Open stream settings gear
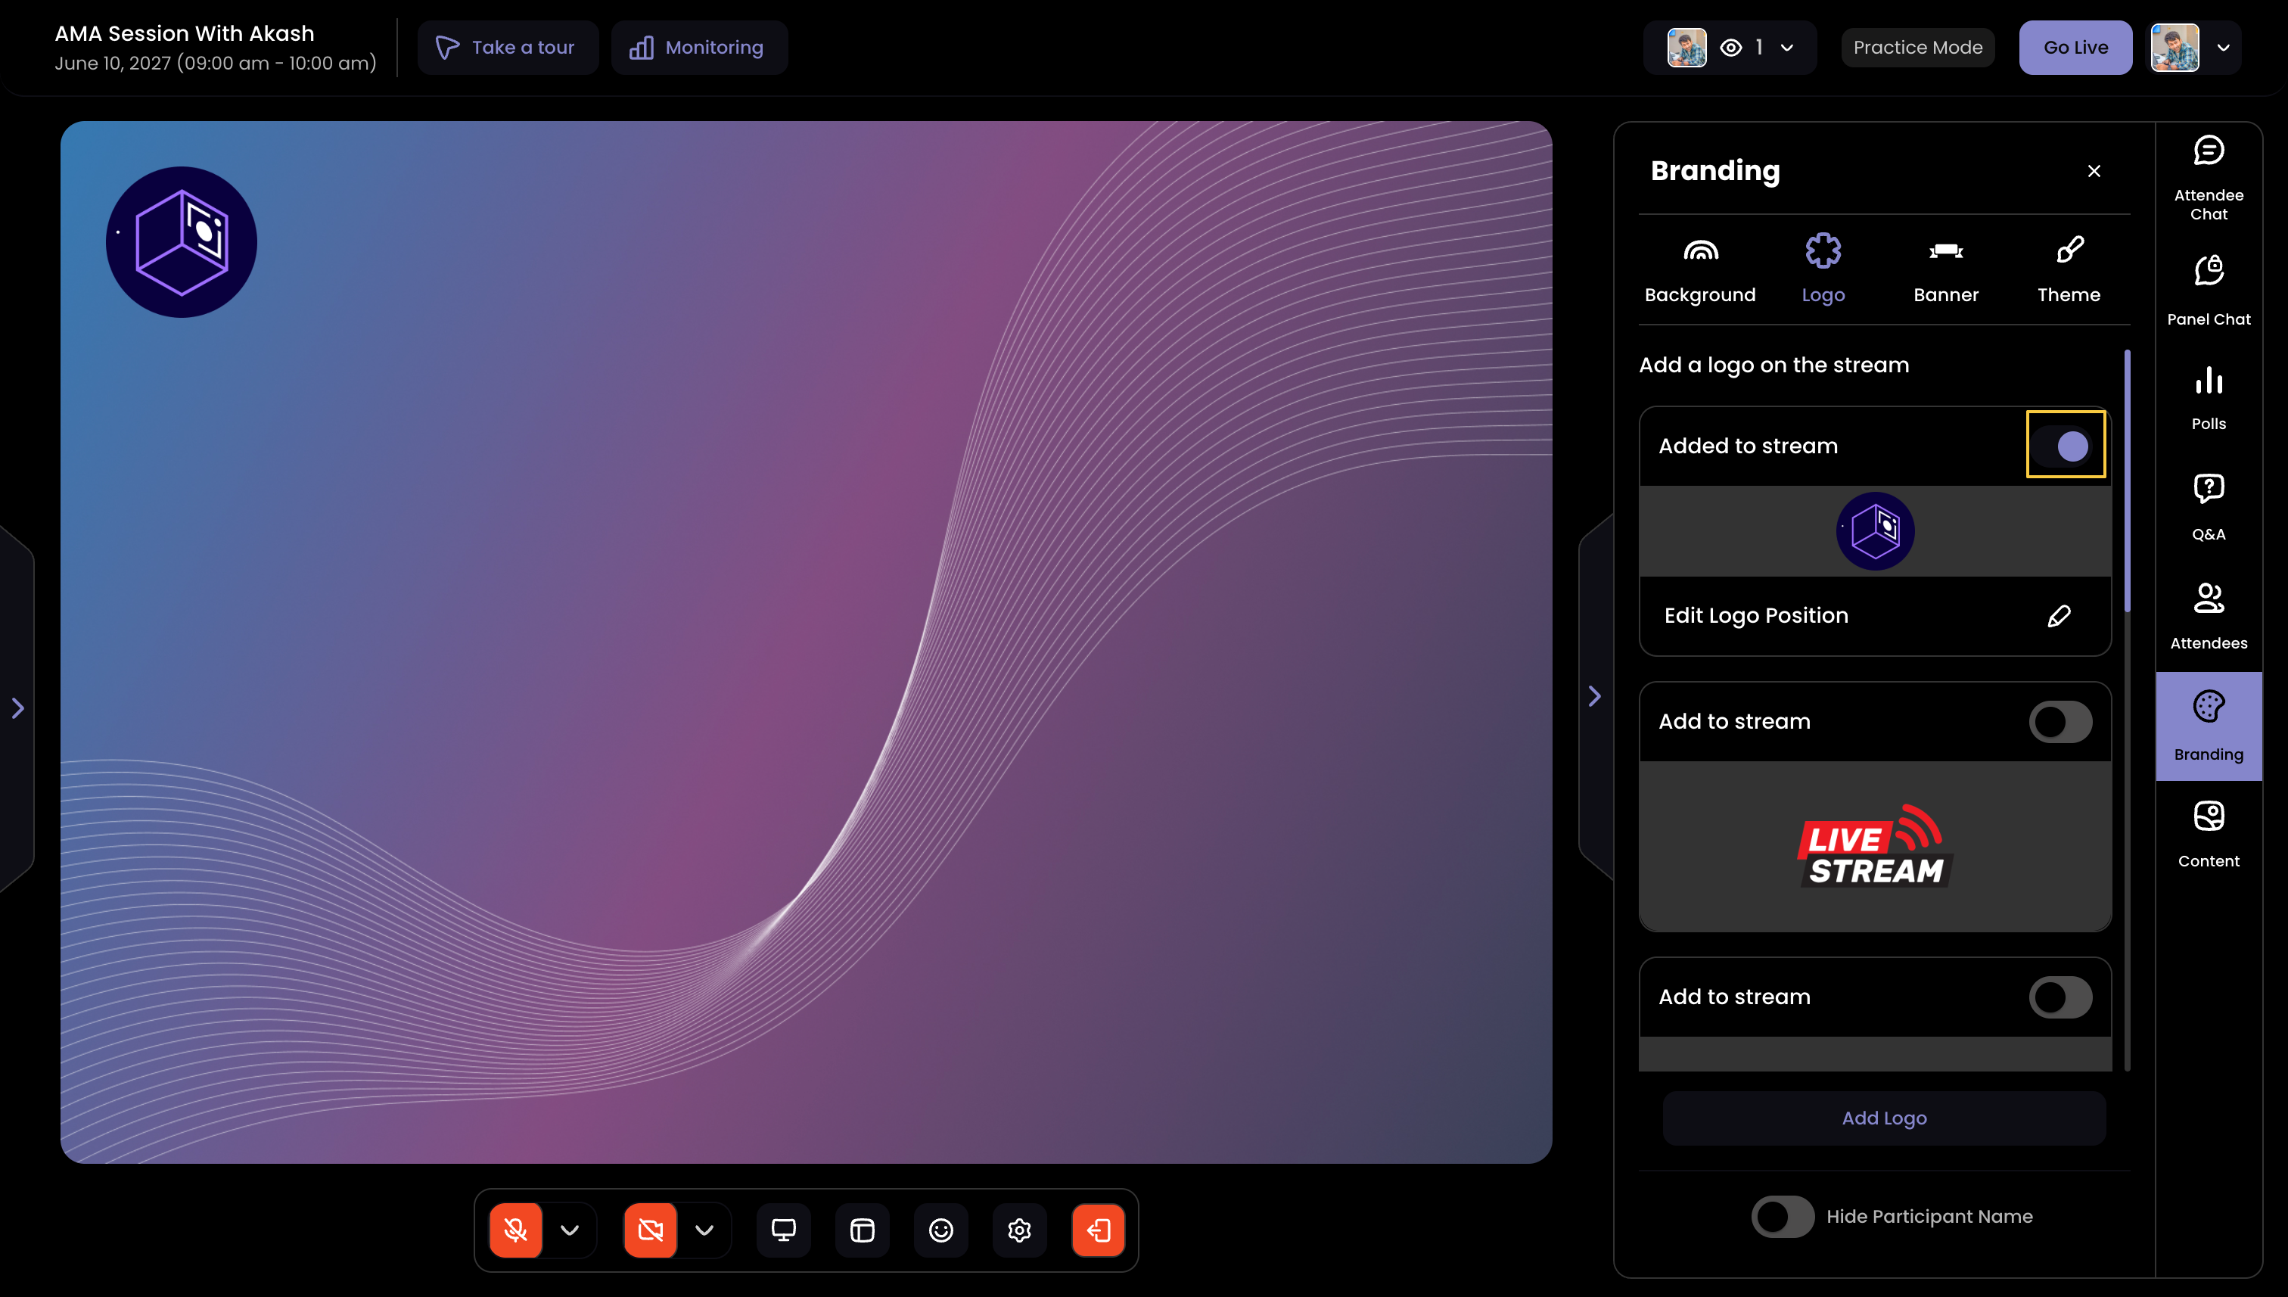This screenshot has height=1297, width=2288. pos(1020,1230)
